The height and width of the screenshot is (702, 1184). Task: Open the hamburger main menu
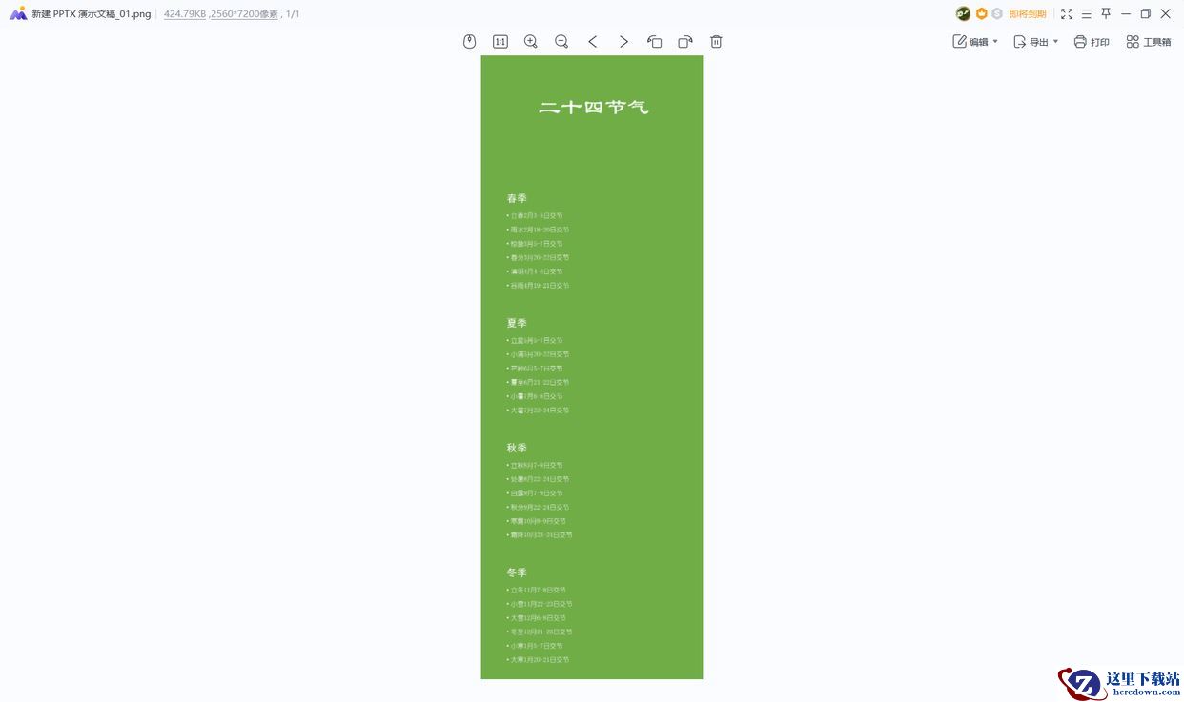1086,14
